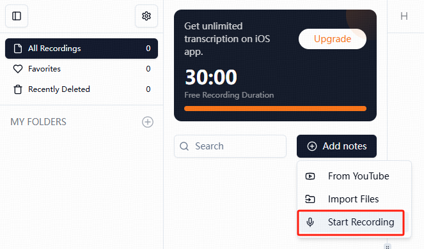This screenshot has height=249, width=424.
Task: Click the YouTube play icon
Action: [x=310, y=176]
